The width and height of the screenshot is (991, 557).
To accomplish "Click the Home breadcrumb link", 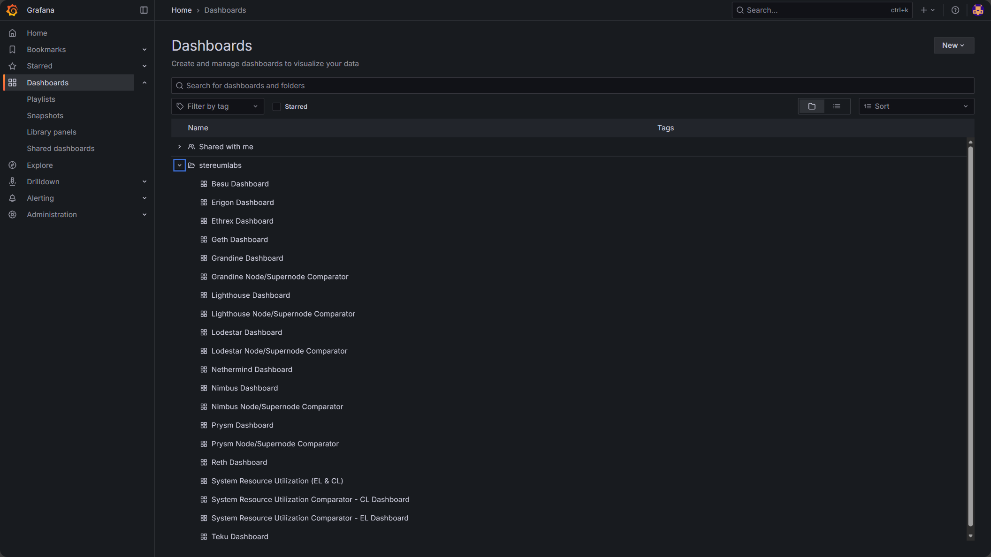I will (182, 10).
